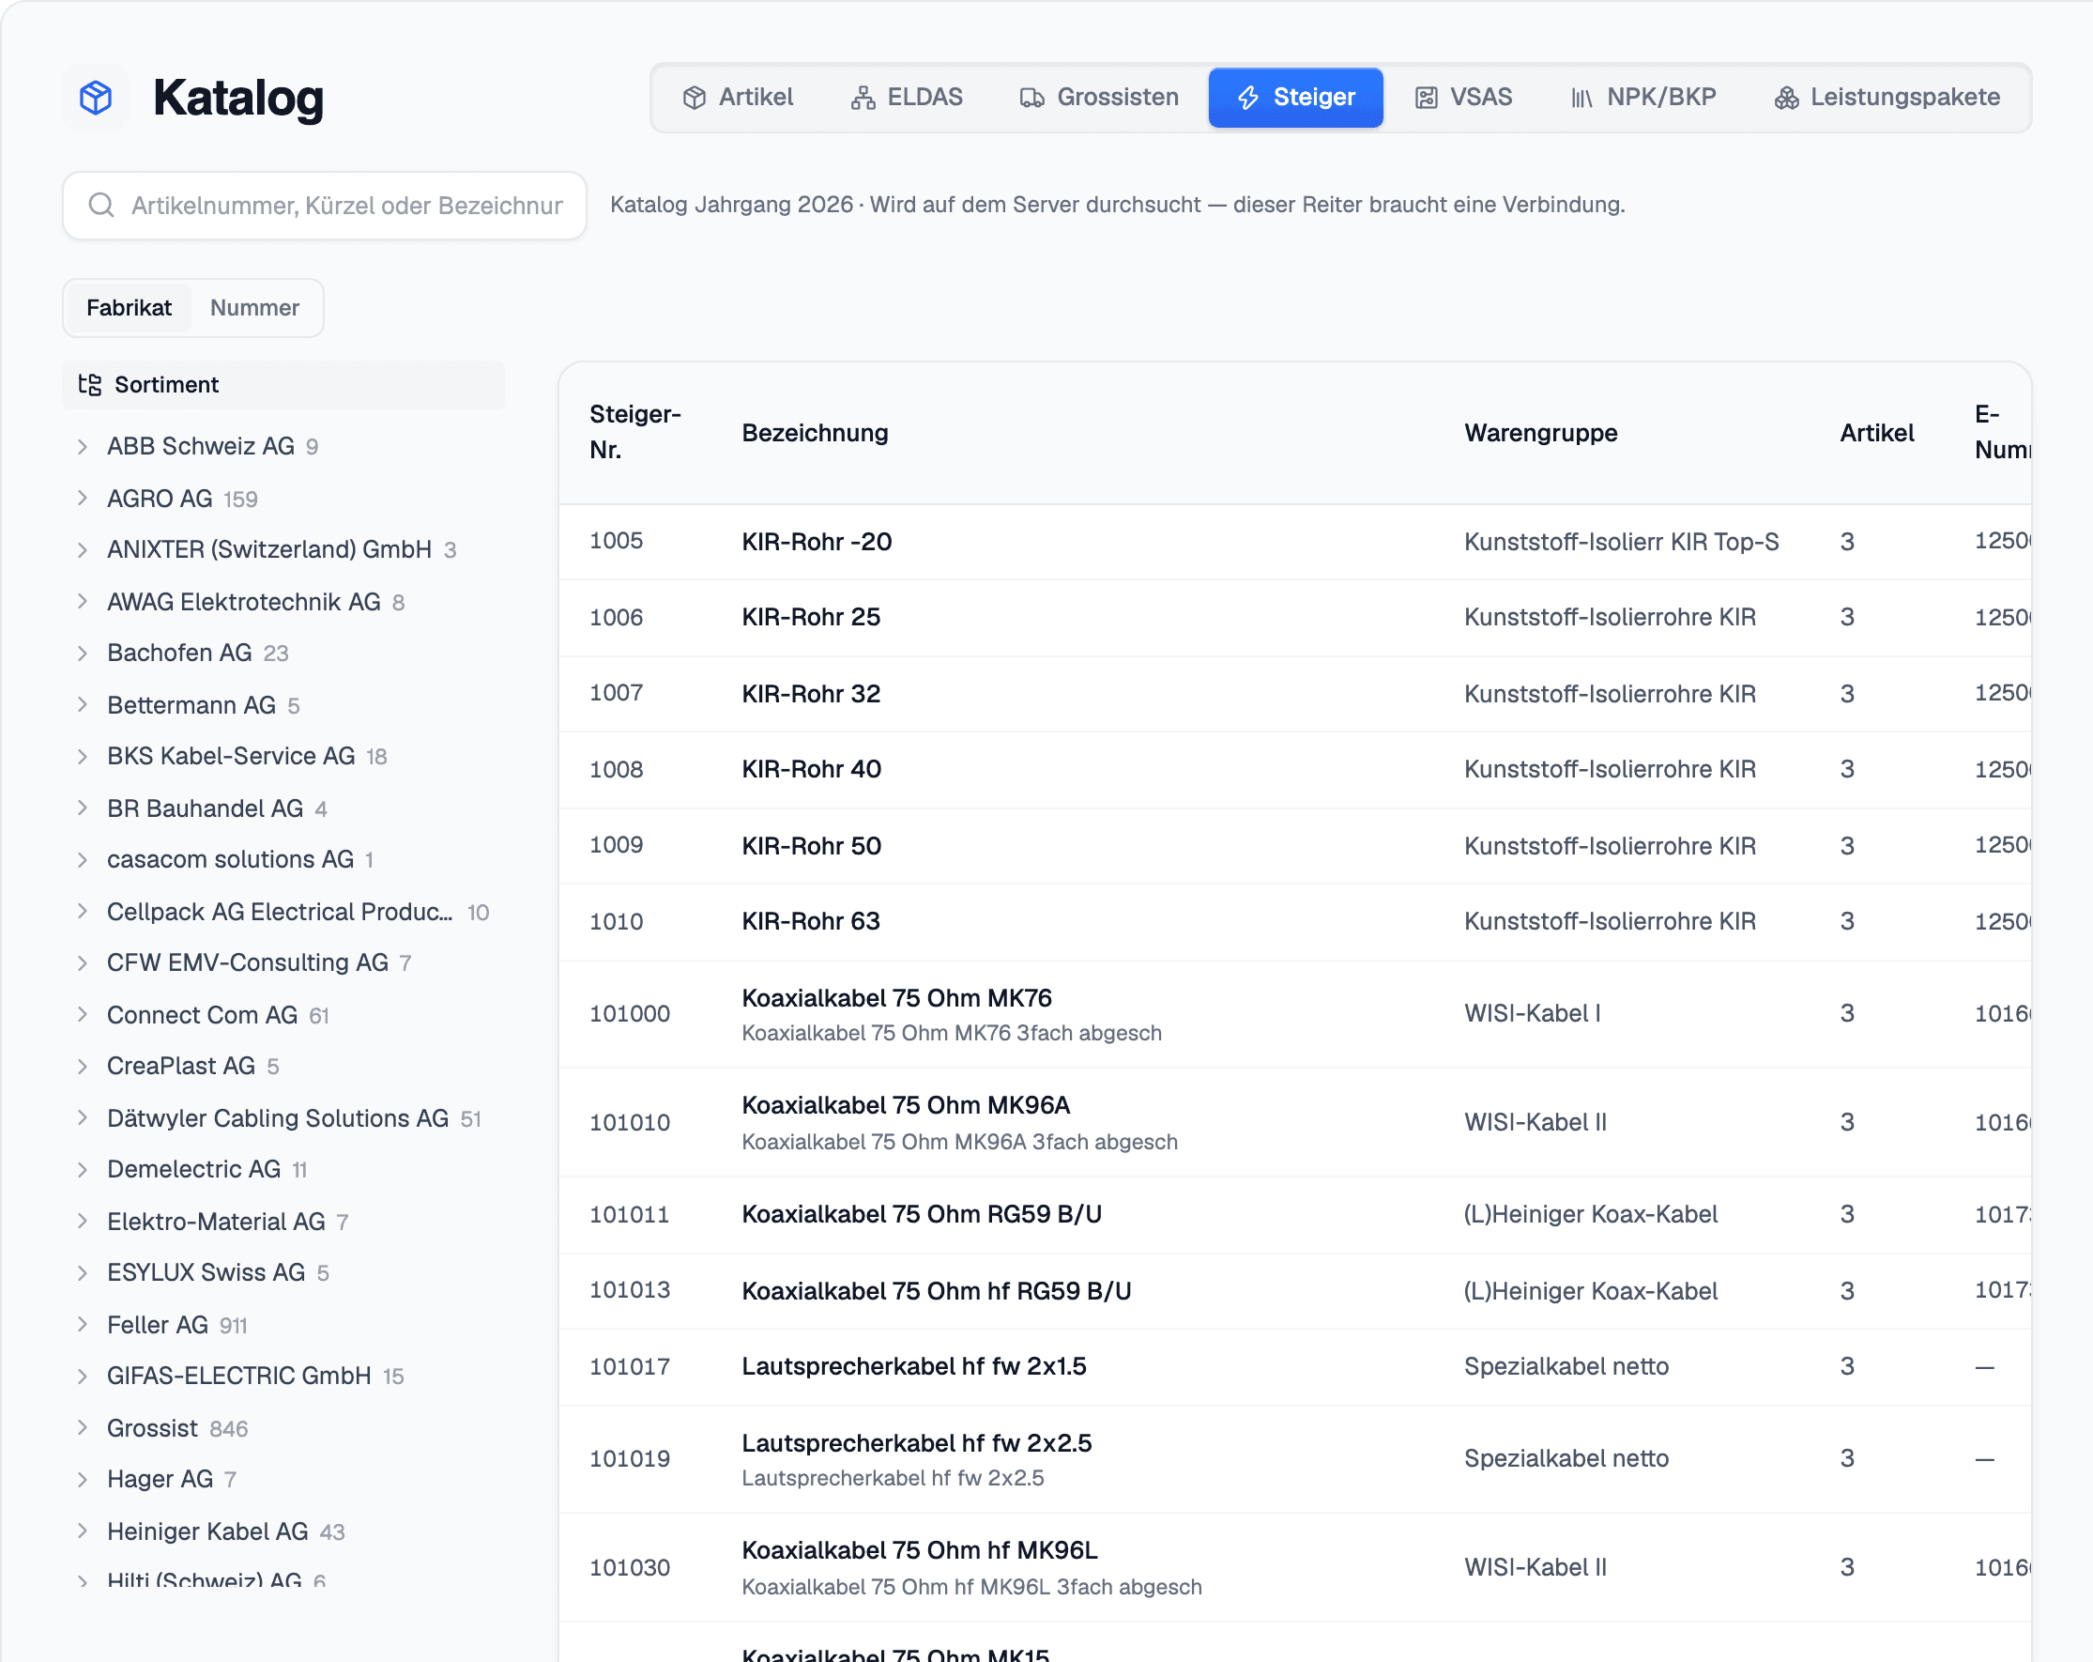Switch grouping to Fabrikat
Image resolution: width=2093 pixels, height=1662 pixels.
pyautogui.click(x=130, y=308)
